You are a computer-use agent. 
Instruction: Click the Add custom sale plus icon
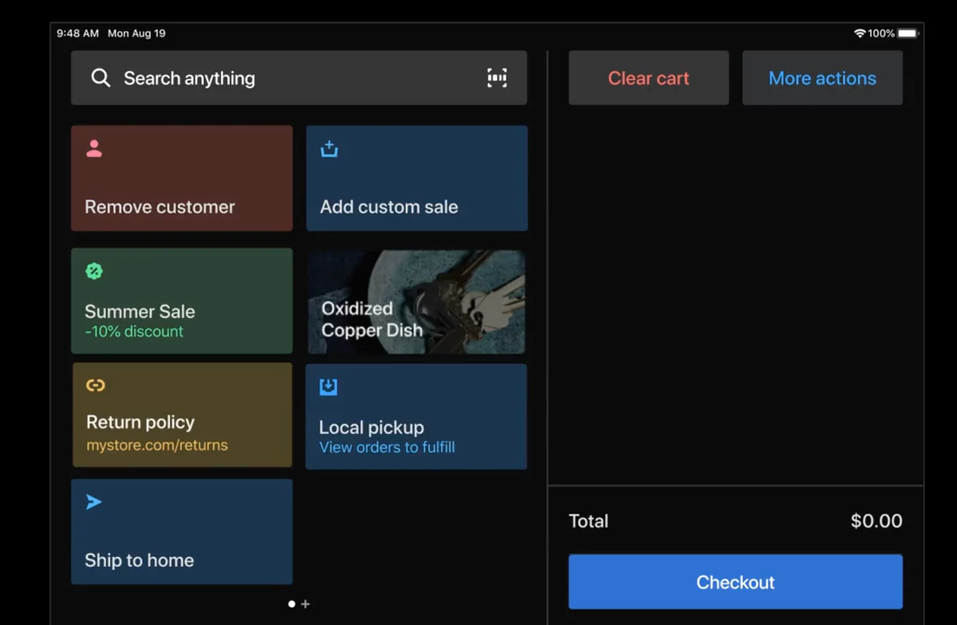pos(329,149)
